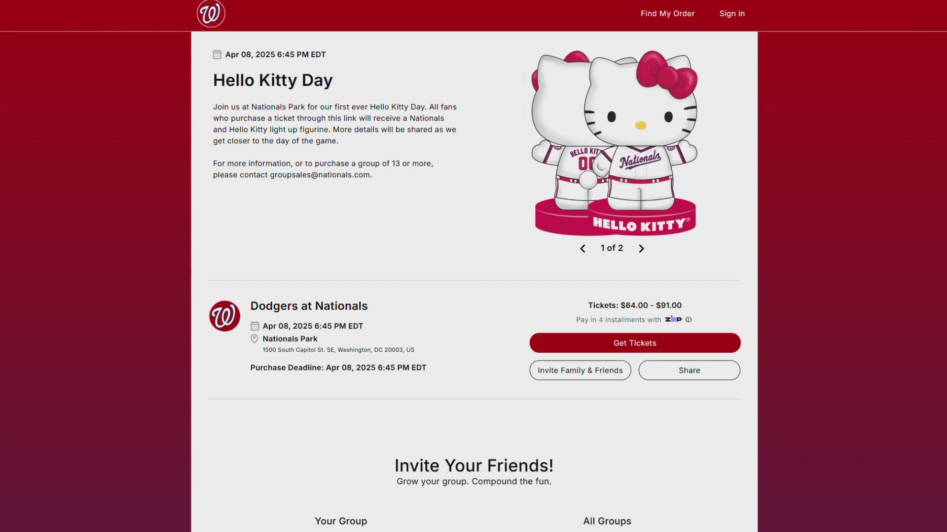Click Invite Family & Friends
This screenshot has height=532, width=947.
click(x=580, y=370)
